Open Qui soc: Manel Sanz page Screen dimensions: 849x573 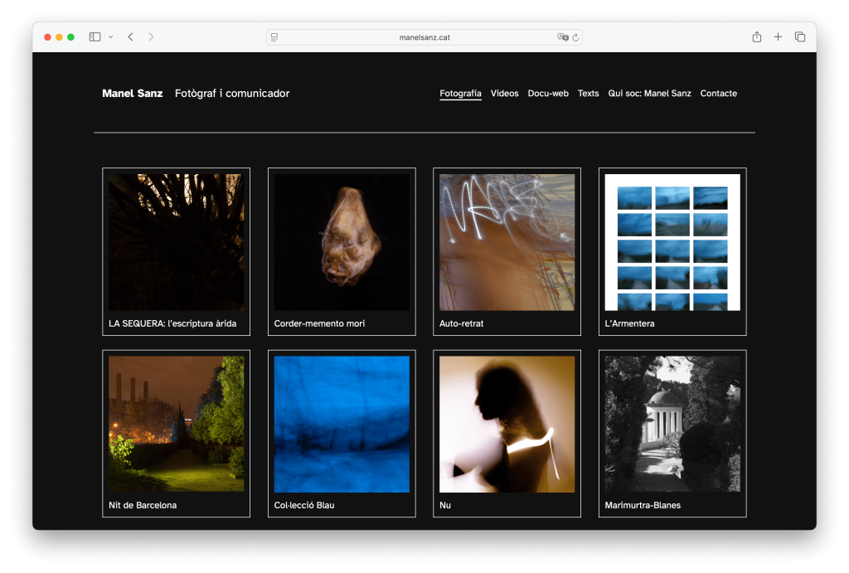[x=649, y=94]
